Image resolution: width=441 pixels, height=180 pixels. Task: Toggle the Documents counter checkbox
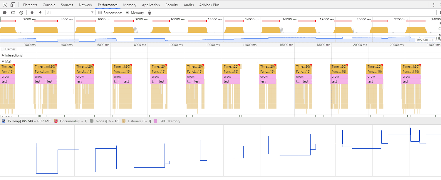coord(56,121)
